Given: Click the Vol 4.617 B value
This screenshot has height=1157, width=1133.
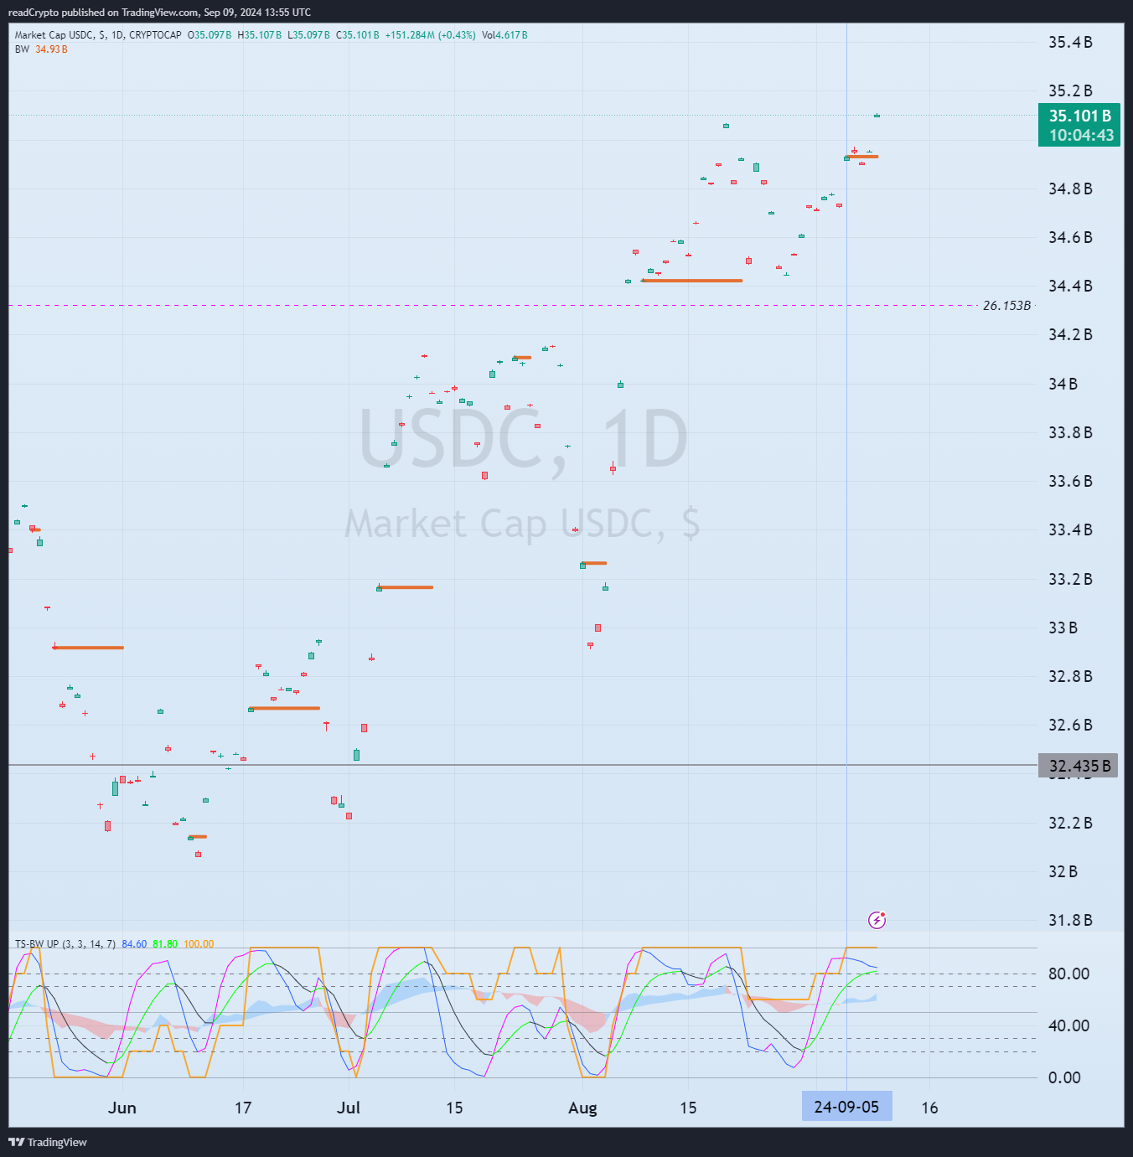Looking at the screenshot, I should [504, 35].
